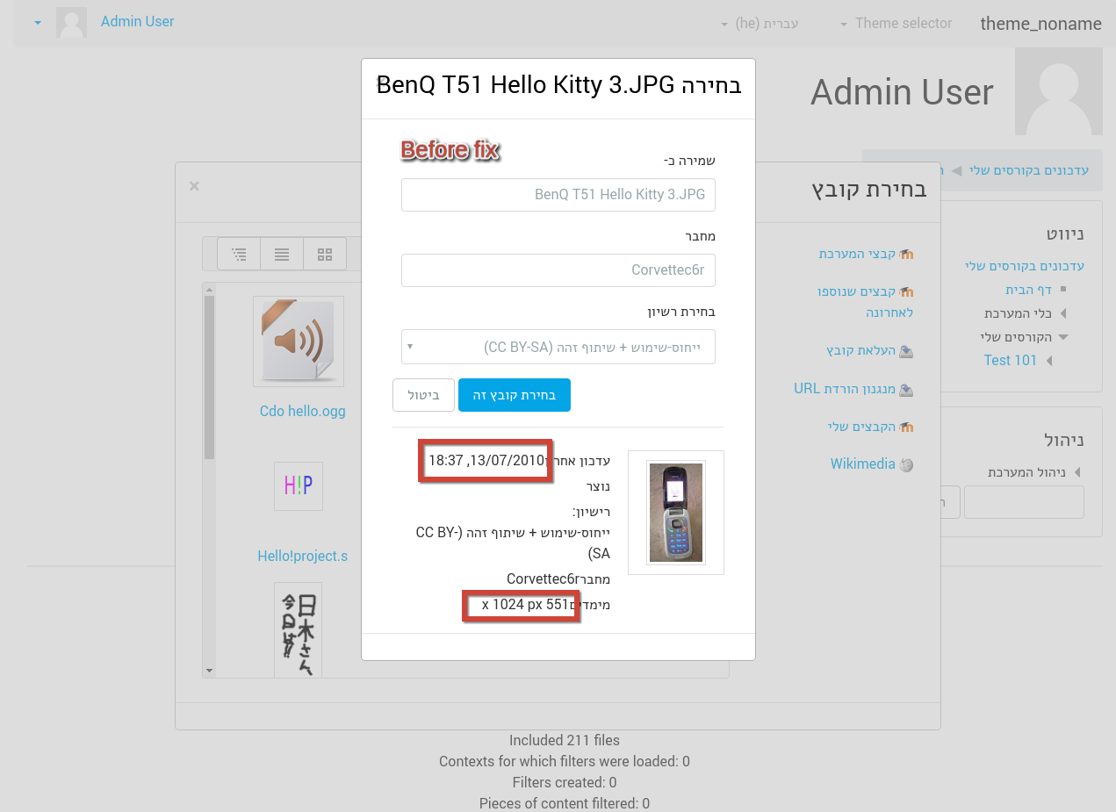Select the Cdo hello.ogg audio file icon

point(299,341)
